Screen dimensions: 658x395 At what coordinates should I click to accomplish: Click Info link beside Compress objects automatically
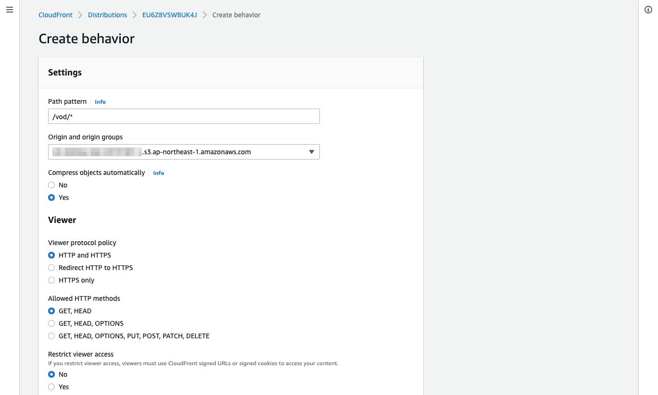158,173
